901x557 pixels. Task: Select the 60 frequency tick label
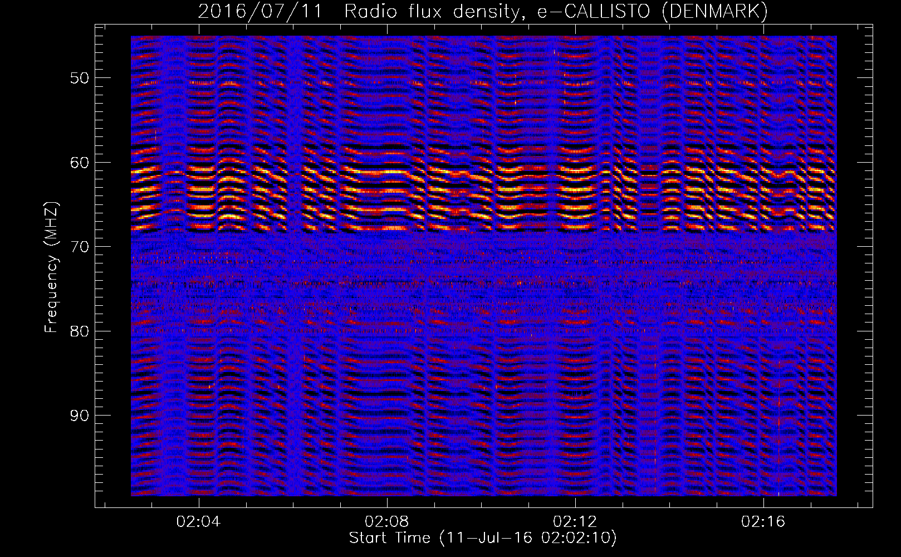tap(80, 163)
